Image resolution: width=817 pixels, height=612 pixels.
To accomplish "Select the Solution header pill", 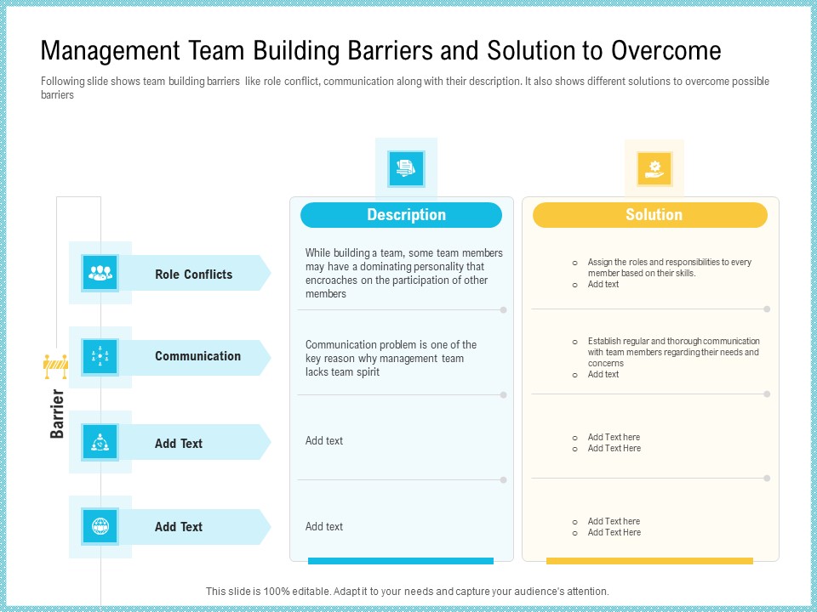I will pyautogui.click(x=650, y=215).
